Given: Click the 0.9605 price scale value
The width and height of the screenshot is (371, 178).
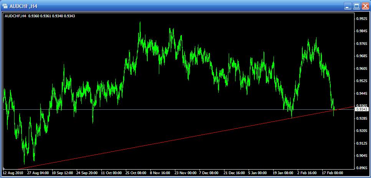Looking at the screenshot, I should 362,68.
